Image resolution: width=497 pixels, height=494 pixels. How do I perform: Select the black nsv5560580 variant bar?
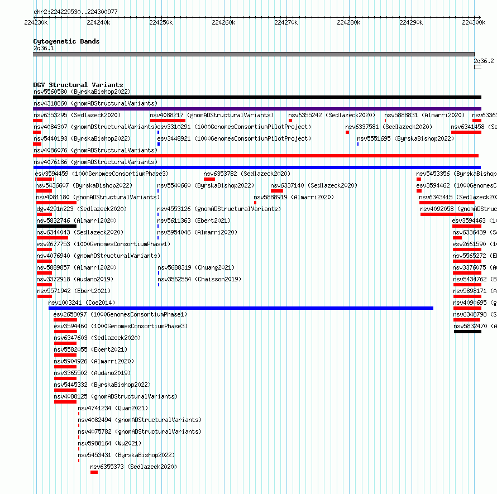coord(257,97)
